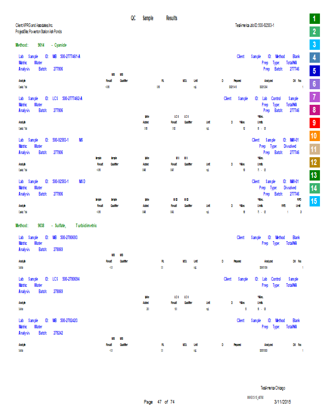Open section tab number 2
321x415 pixels.
tap(314, 32)
